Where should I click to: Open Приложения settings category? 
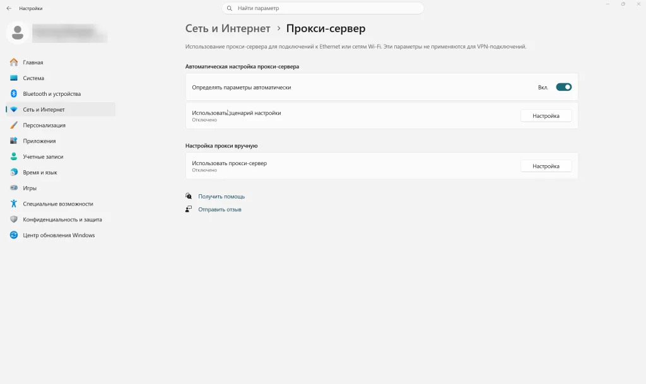[x=60, y=141]
